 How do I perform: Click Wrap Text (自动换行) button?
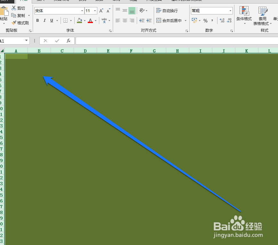tap(167, 11)
